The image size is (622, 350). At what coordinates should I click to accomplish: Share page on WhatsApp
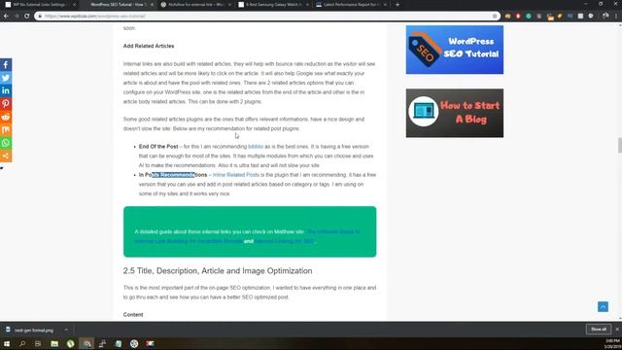click(6, 143)
